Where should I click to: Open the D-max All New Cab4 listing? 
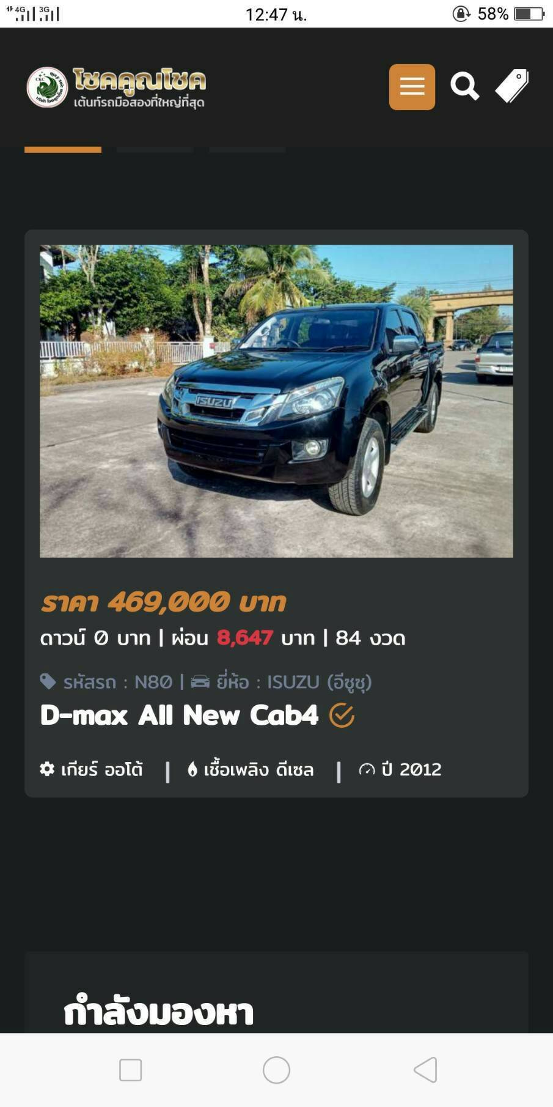point(179,715)
